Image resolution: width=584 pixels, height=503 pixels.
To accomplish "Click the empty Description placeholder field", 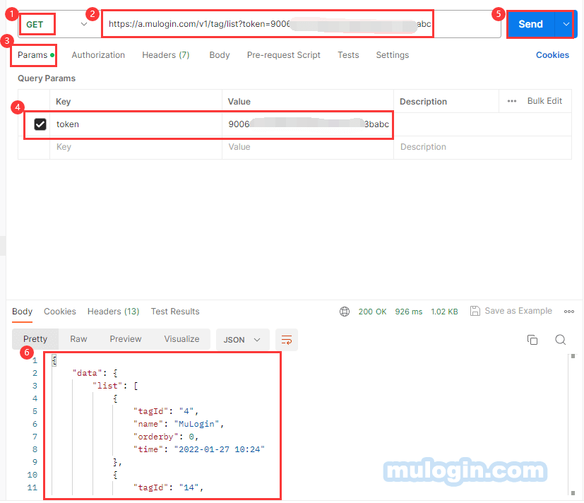I will pos(482,147).
